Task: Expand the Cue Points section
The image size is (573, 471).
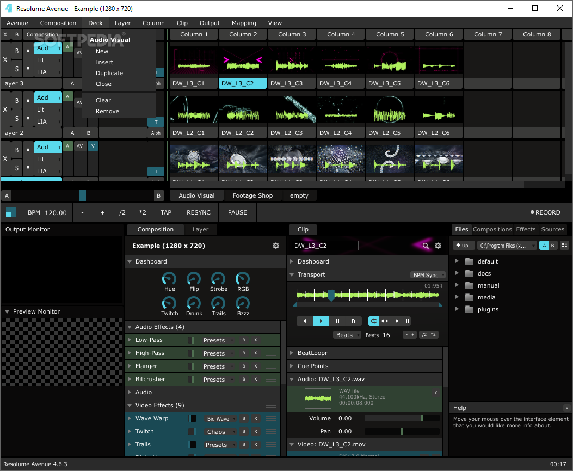Action: 292,366
